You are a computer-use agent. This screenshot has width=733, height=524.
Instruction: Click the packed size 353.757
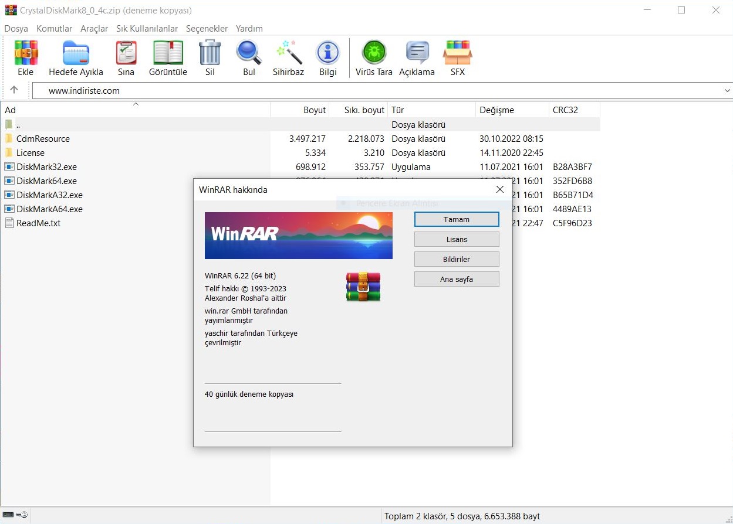[370, 167]
